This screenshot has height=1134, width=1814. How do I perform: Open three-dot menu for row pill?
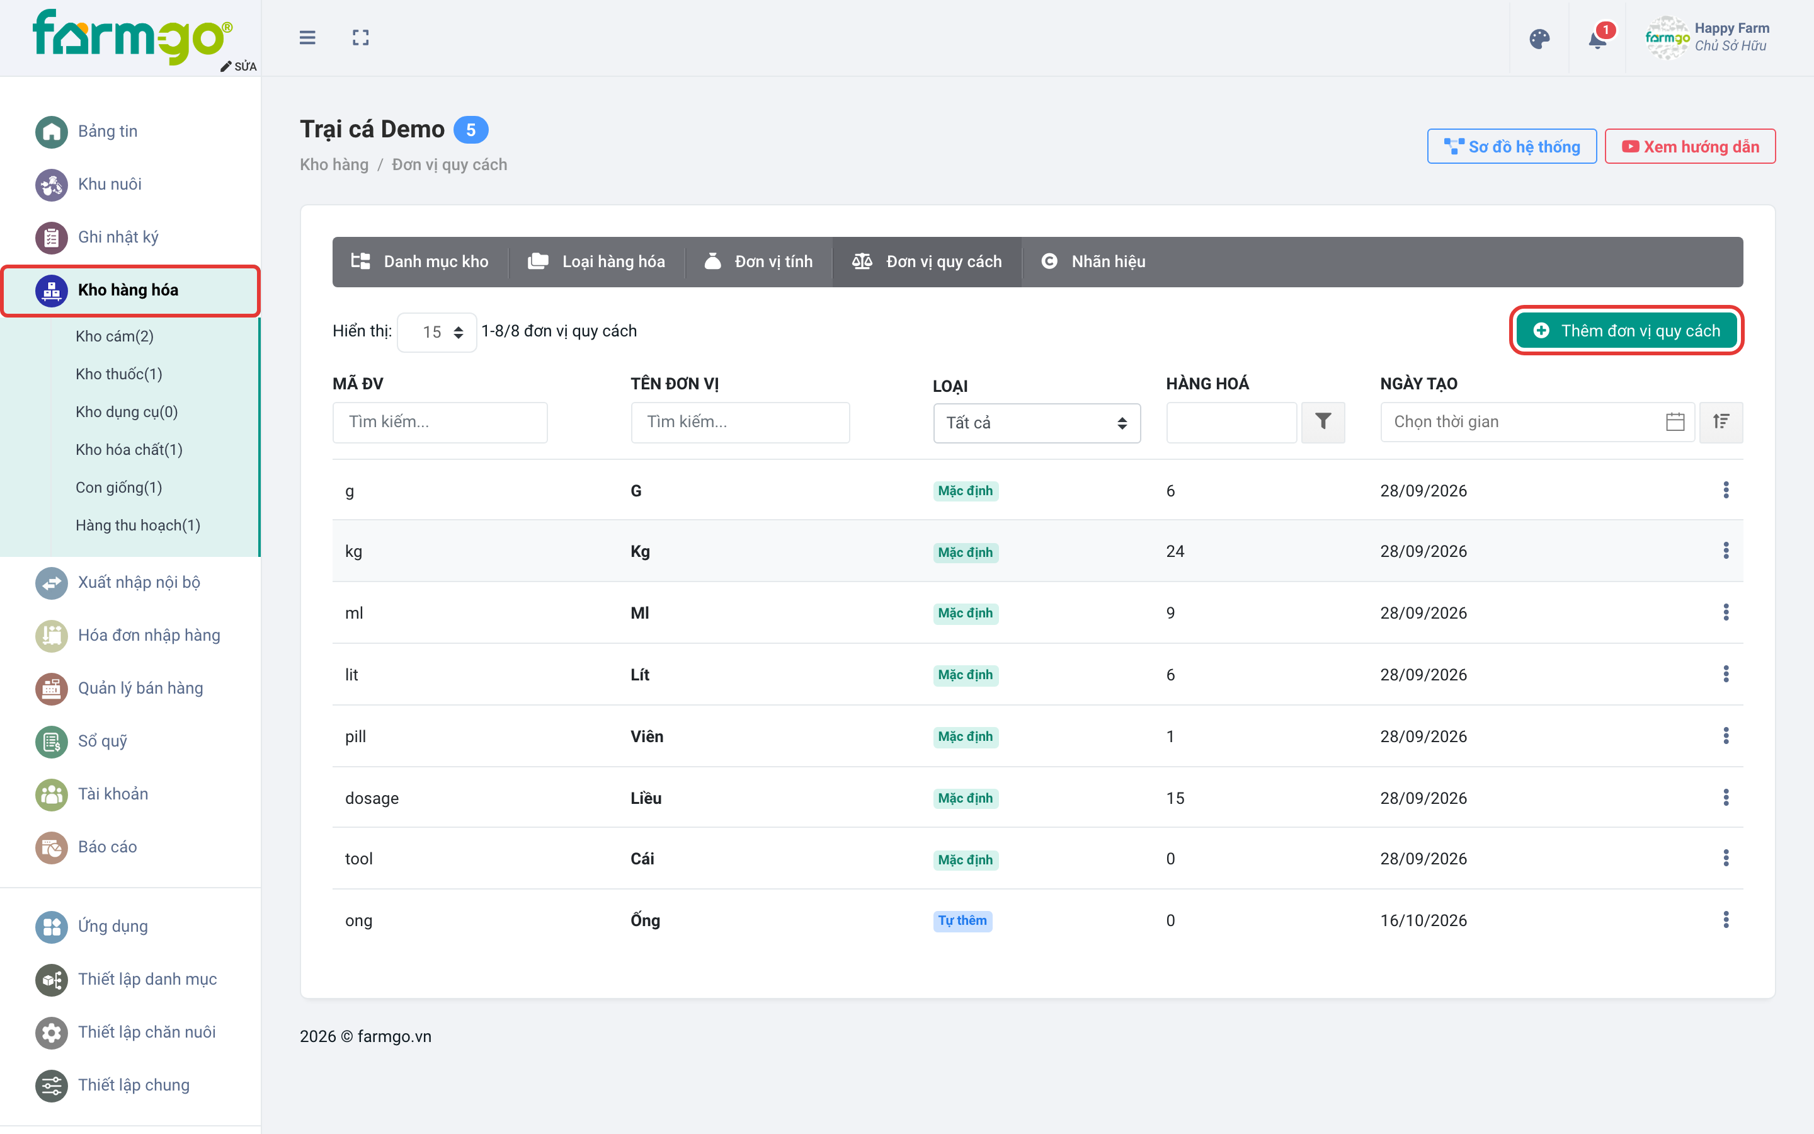click(1726, 736)
